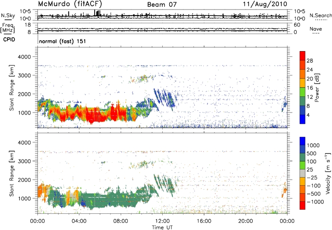Screen dimensions: 332x230
Task: Click the 20:00 time axis label
Action: point(246,221)
